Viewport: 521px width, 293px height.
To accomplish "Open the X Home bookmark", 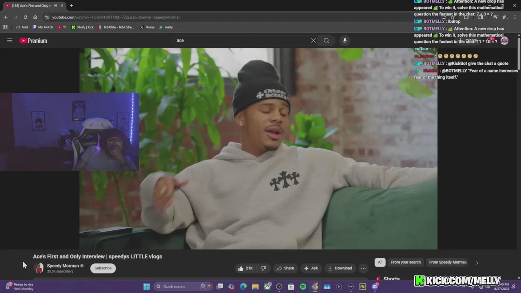I will [147, 27].
